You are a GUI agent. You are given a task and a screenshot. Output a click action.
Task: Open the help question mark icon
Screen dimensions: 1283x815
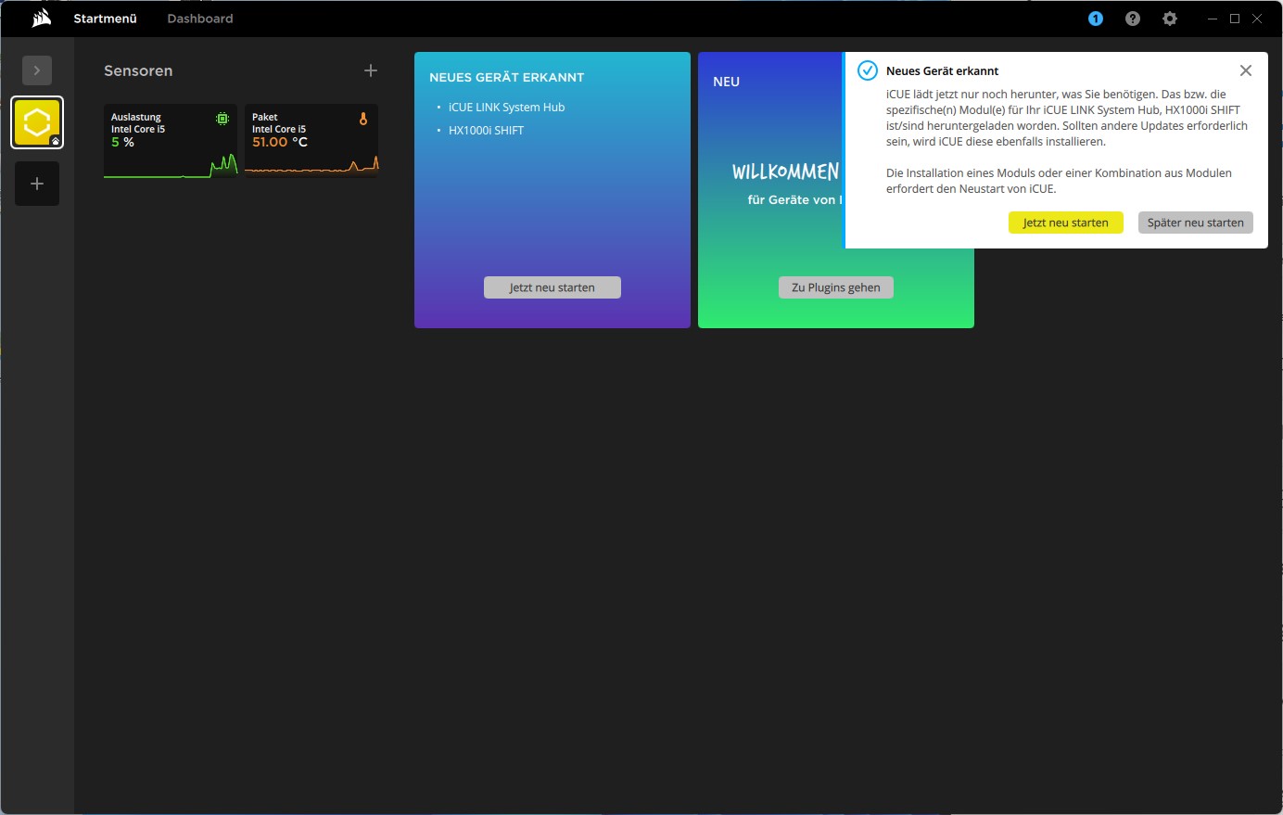(1133, 19)
